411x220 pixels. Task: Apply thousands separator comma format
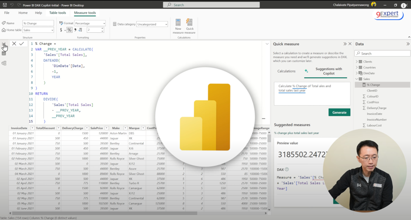pos(75,30)
